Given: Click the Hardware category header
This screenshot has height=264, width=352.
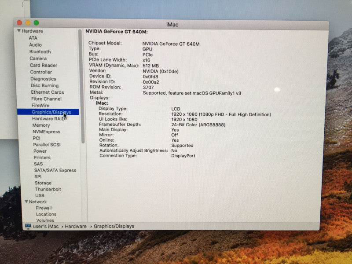Looking at the screenshot, I should point(32,31).
